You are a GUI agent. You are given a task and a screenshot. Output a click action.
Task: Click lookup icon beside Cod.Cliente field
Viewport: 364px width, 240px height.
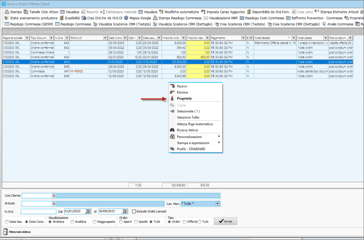click(x=55, y=195)
